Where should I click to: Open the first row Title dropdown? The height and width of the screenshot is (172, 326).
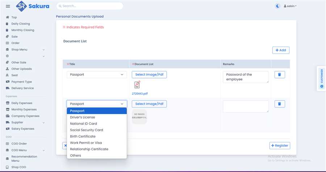point(96,74)
